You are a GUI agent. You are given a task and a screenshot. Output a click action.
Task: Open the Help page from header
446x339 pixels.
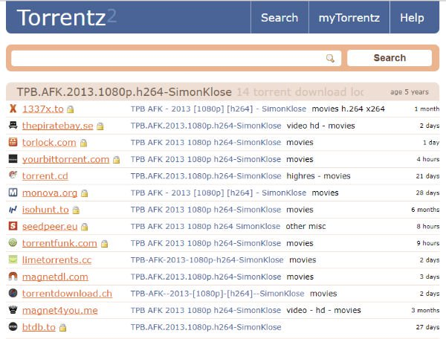pos(412,18)
